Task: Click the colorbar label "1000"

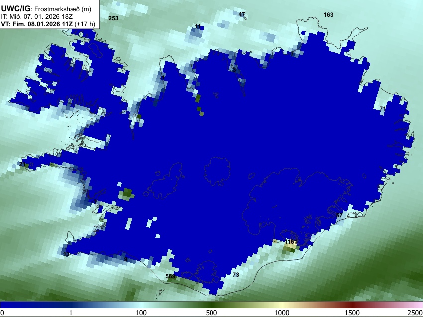Action: 282,313
